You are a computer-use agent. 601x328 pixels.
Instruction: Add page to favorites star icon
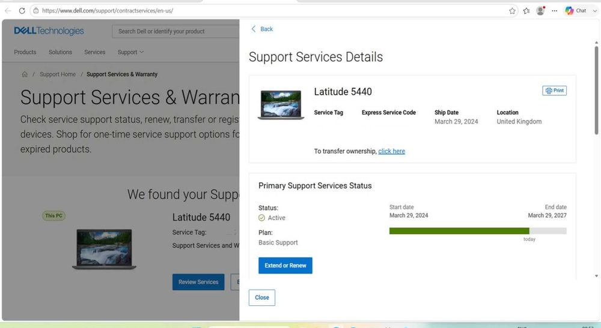point(512,11)
